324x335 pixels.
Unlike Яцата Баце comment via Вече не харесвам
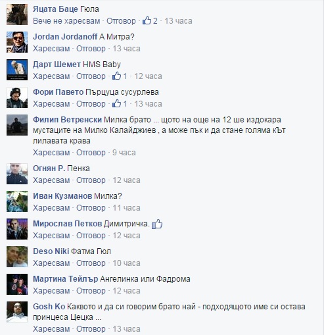66,21
